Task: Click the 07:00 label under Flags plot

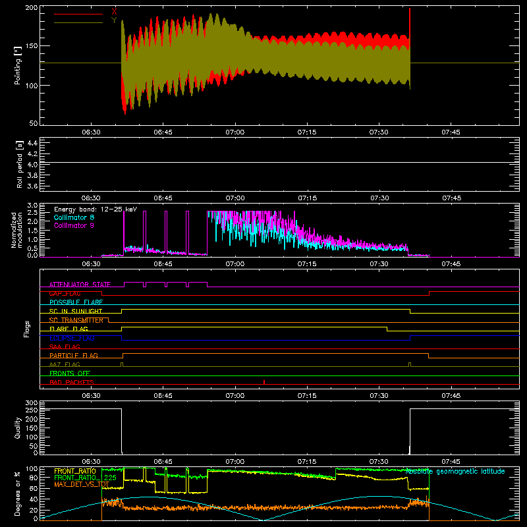Action: tap(235, 396)
